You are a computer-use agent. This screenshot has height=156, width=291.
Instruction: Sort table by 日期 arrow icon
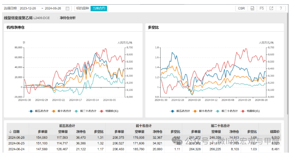point(10,131)
